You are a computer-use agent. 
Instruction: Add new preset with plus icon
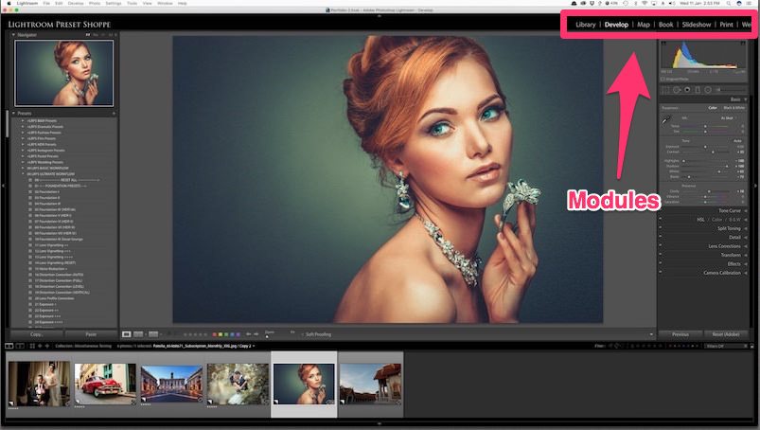click(114, 114)
